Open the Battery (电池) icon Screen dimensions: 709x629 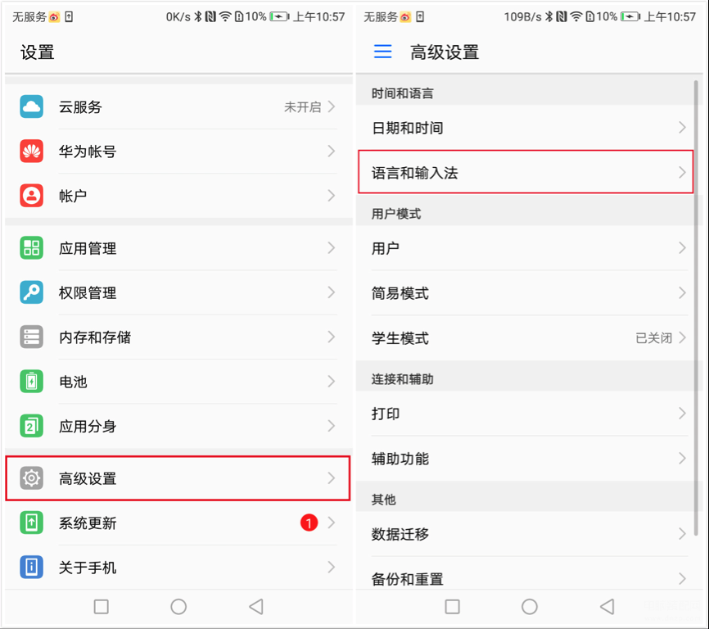pyautogui.click(x=32, y=381)
